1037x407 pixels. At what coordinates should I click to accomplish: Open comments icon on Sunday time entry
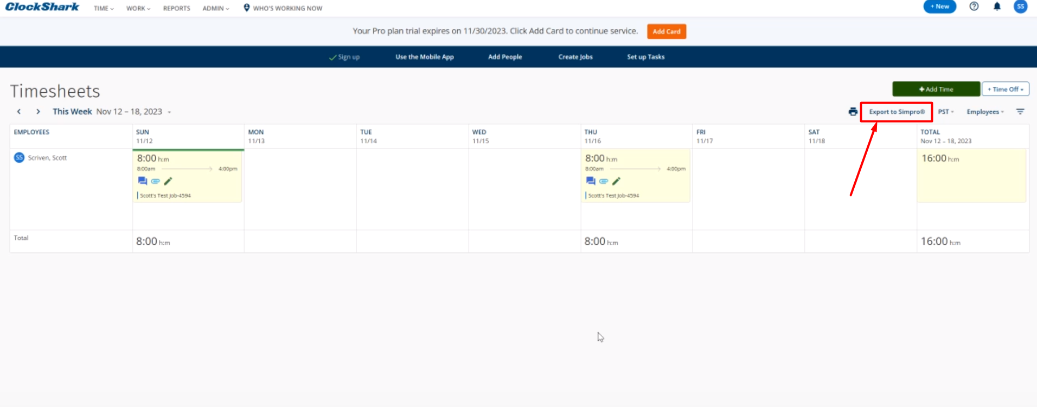click(x=142, y=181)
